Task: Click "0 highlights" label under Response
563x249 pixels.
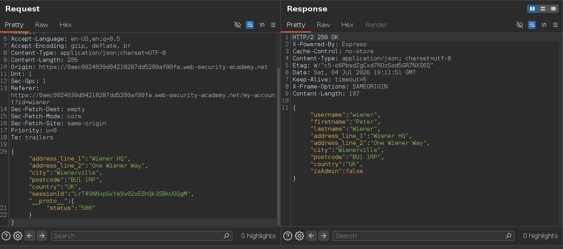Action: (540, 236)
